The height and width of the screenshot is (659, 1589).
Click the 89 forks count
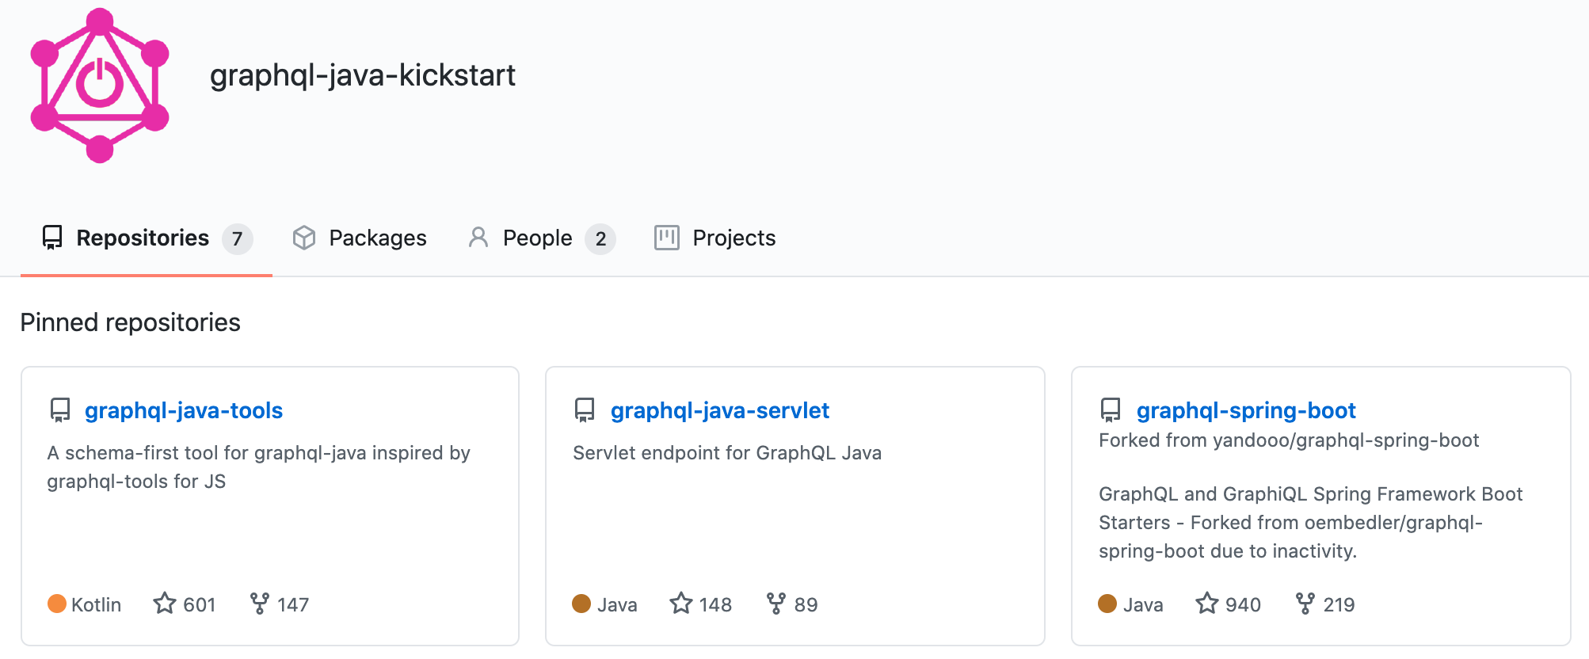point(806,605)
